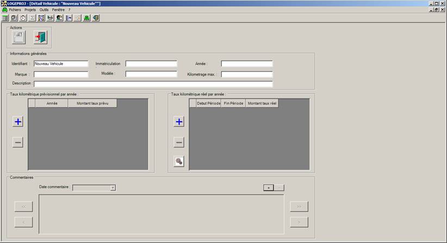Add a row to the forecast rate table
The image size is (447, 243).
[18, 122]
